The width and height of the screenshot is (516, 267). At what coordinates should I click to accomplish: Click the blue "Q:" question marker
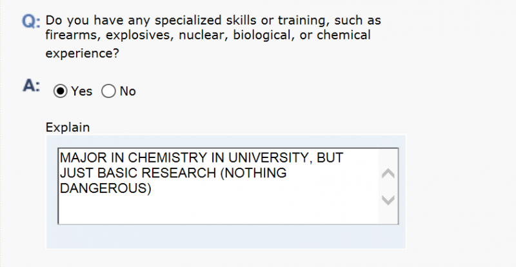(31, 22)
